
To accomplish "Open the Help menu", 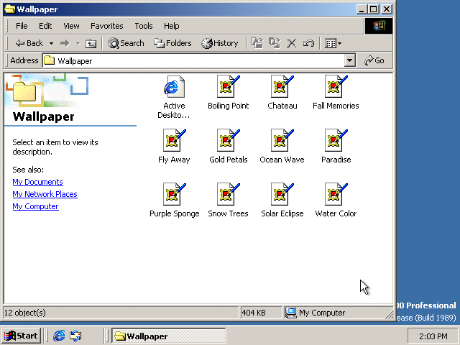I will [171, 26].
